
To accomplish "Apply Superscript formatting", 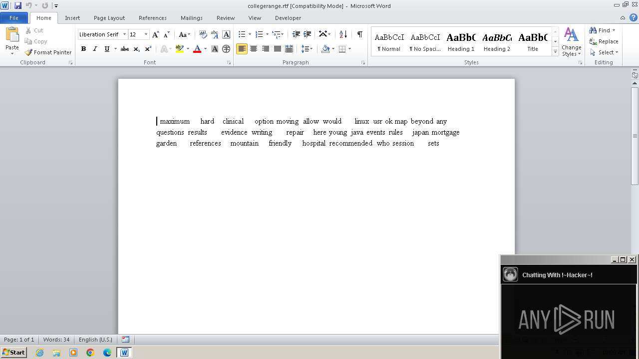I will (148, 49).
